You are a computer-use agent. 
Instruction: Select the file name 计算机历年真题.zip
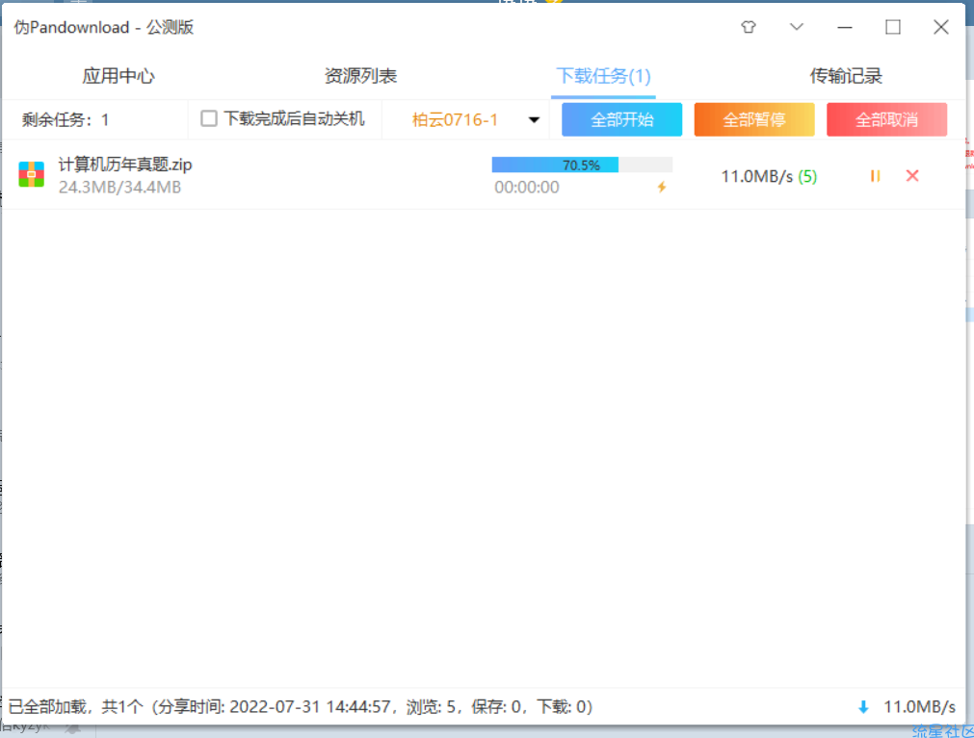pyautogui.click(x=125, y=165)
